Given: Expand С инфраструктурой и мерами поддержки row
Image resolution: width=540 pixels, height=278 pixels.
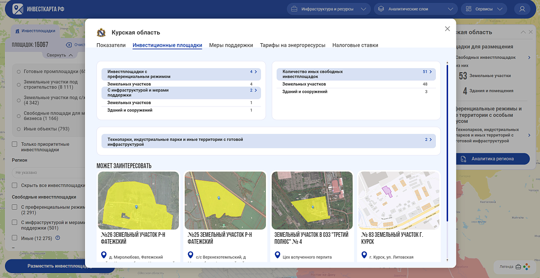Looking at the screenshot, I should (181, 92).
